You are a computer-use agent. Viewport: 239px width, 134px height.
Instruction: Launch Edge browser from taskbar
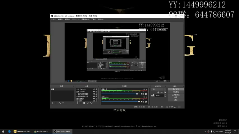(9, 131)
